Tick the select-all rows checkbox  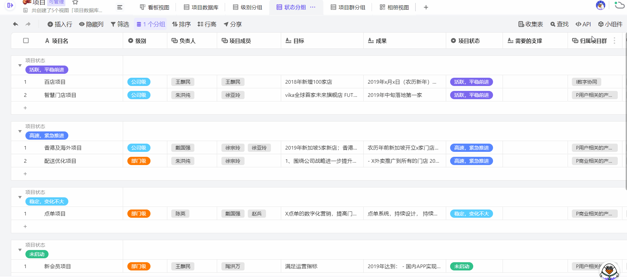26,41
